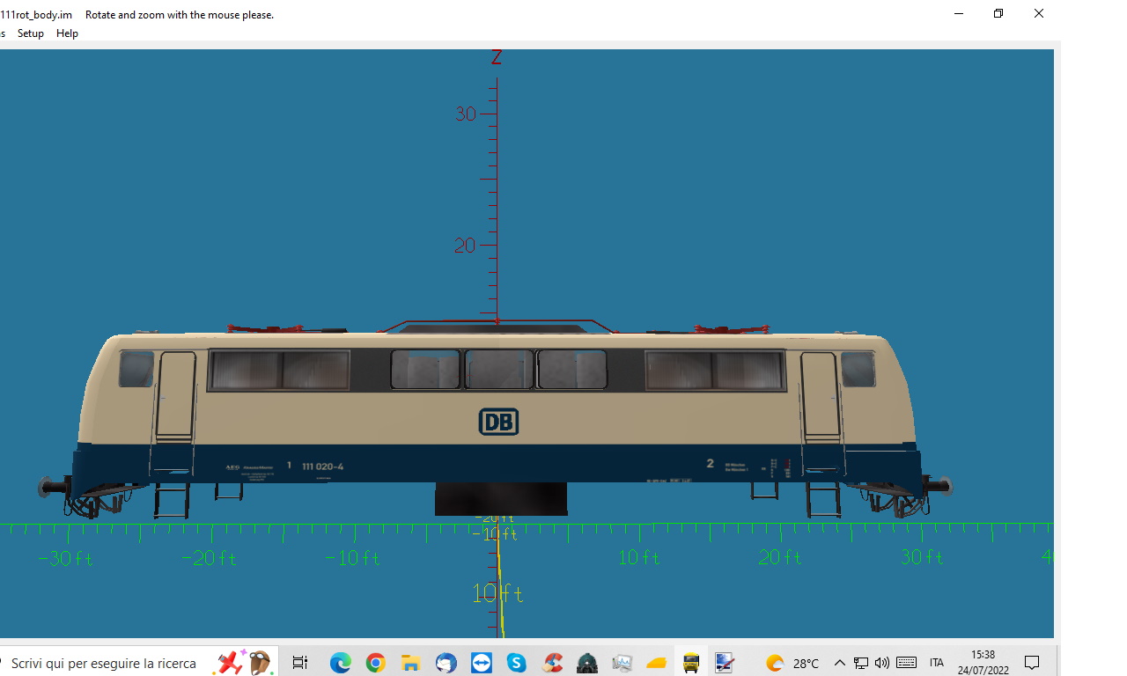This screenshot has height=676, width=1127.
Task: Click the search highlight plane and owl icon
Action: 246,662
